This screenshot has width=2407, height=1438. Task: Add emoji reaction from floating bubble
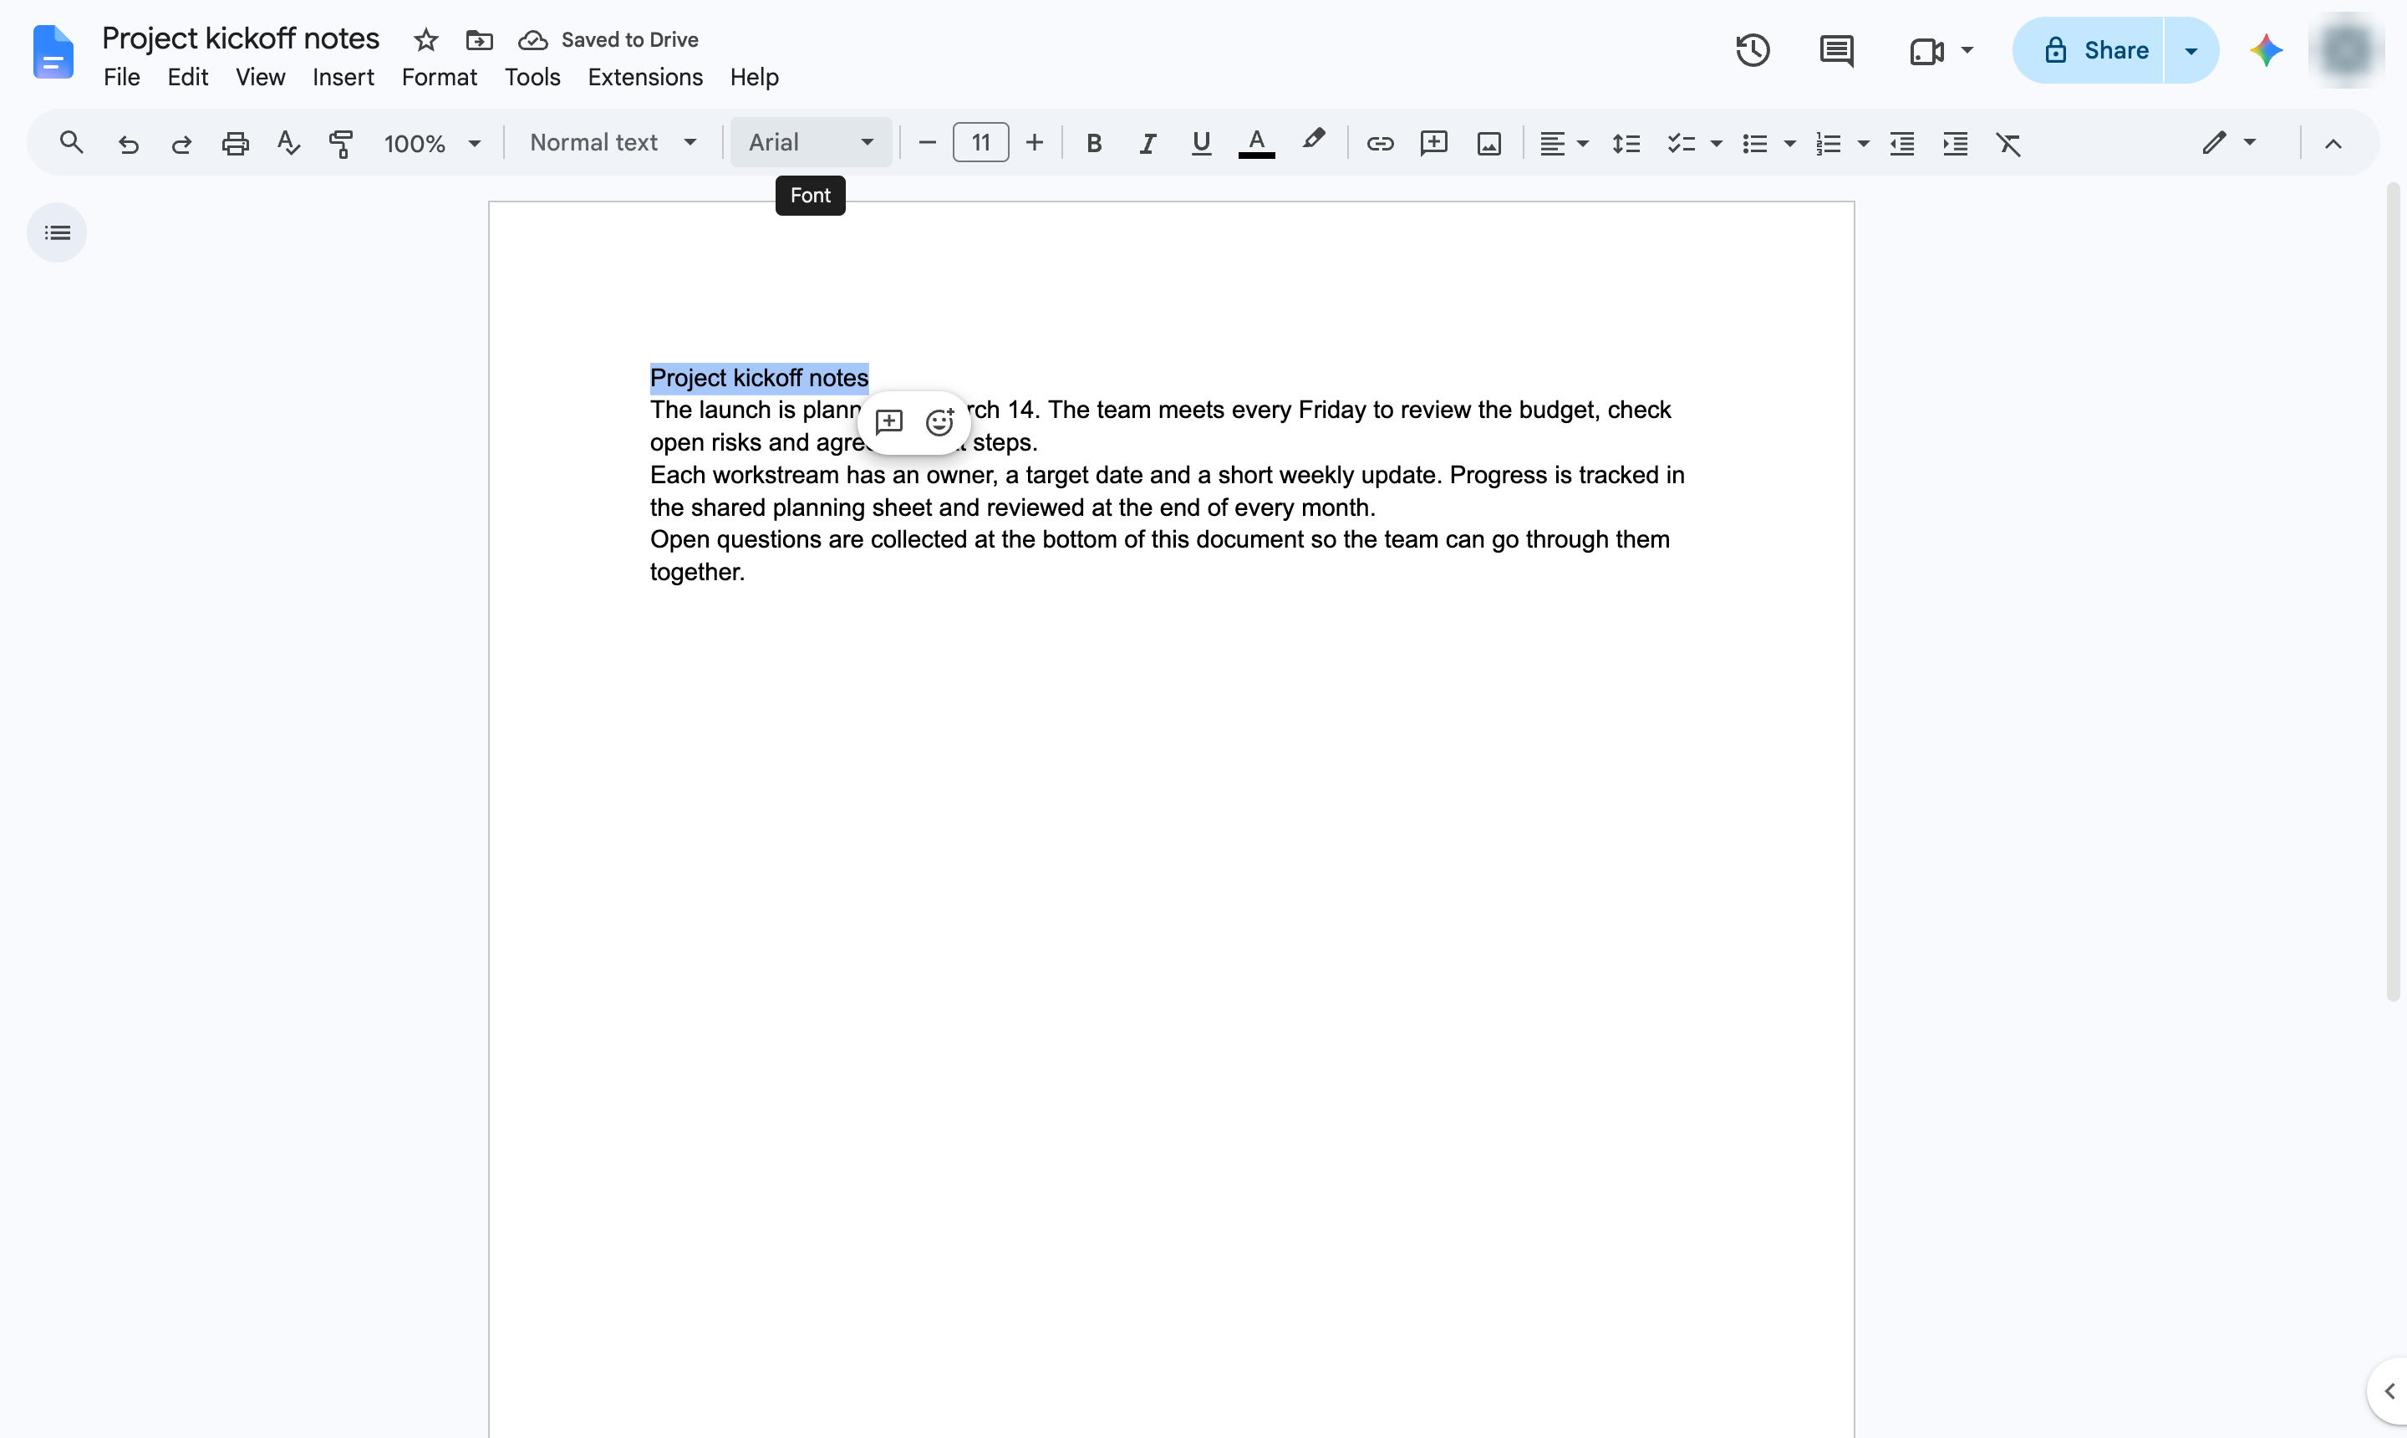pos(939,422)
